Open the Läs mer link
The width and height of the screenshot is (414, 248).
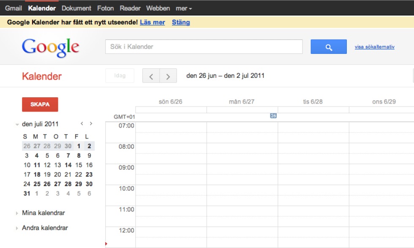click(153, 22)
